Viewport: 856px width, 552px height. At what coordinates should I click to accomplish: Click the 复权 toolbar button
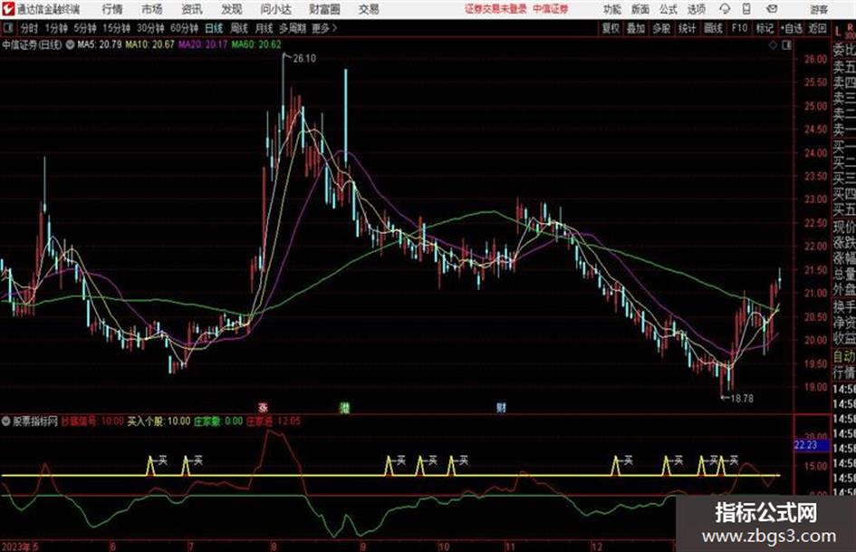(611, 28)
